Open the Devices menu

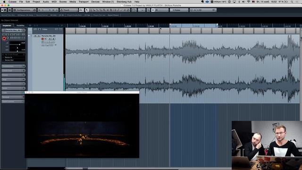(95, 2)
